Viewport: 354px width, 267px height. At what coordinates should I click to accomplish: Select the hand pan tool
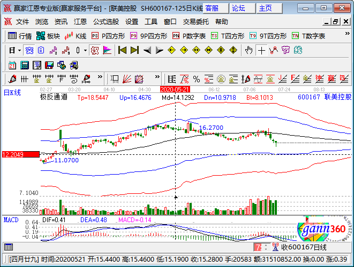[249, 50]
